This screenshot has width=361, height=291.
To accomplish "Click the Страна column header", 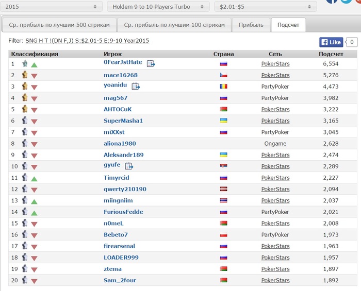I will click(x=223, y=54).
